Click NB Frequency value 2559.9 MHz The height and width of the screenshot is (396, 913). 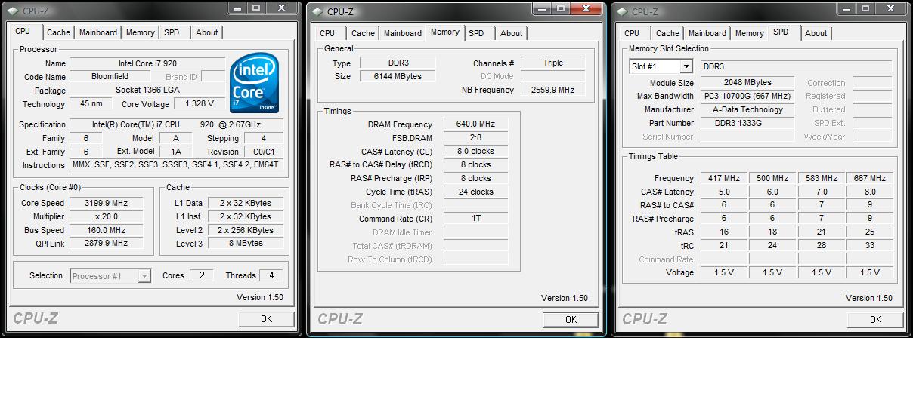coord(553,90)
